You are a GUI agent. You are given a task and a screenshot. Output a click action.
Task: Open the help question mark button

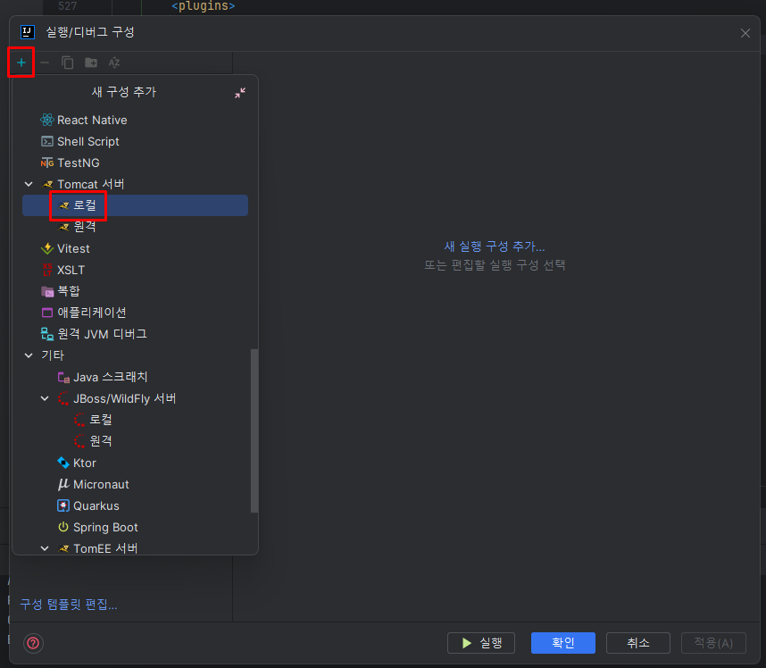pos(33,643)
